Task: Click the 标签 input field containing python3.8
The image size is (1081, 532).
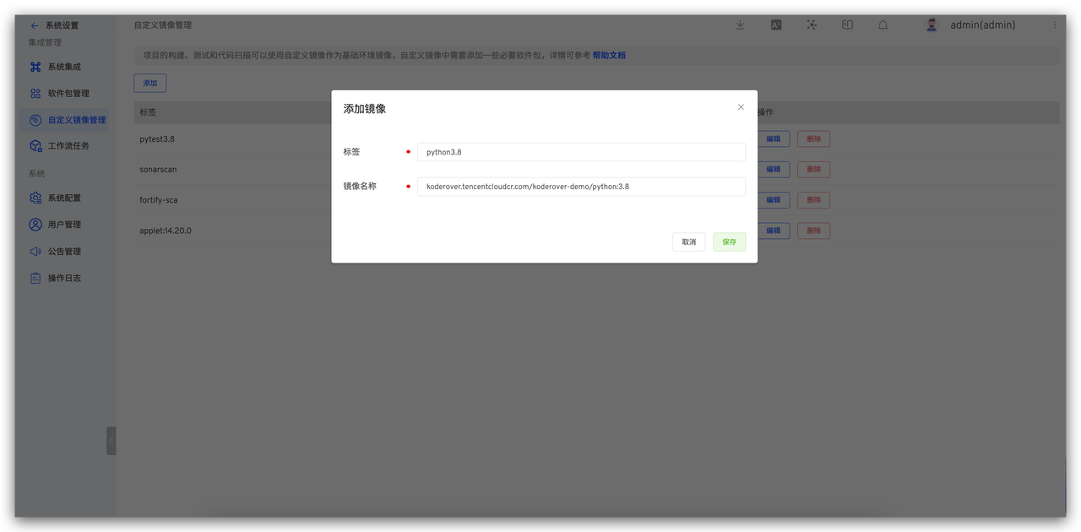Action: point(581,152)
